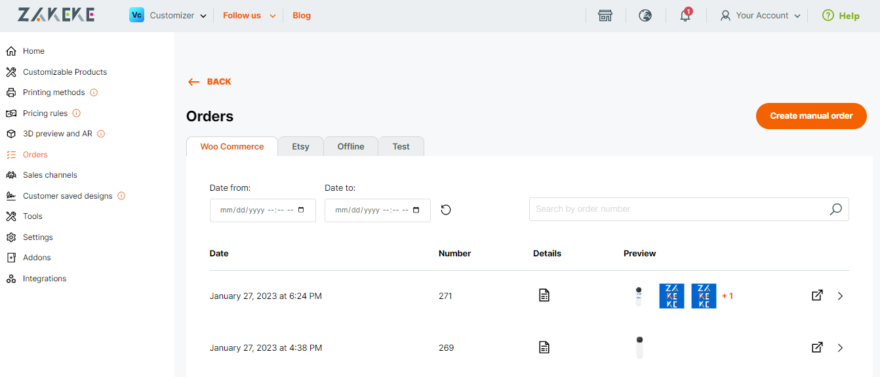The image size is (880, 377).
Task: Click info icon next to 3D preview and AR
Action: pyautogui.click(x=101, y=134)
